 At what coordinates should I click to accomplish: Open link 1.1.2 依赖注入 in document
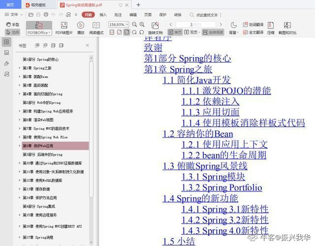(x=210, y=101)
